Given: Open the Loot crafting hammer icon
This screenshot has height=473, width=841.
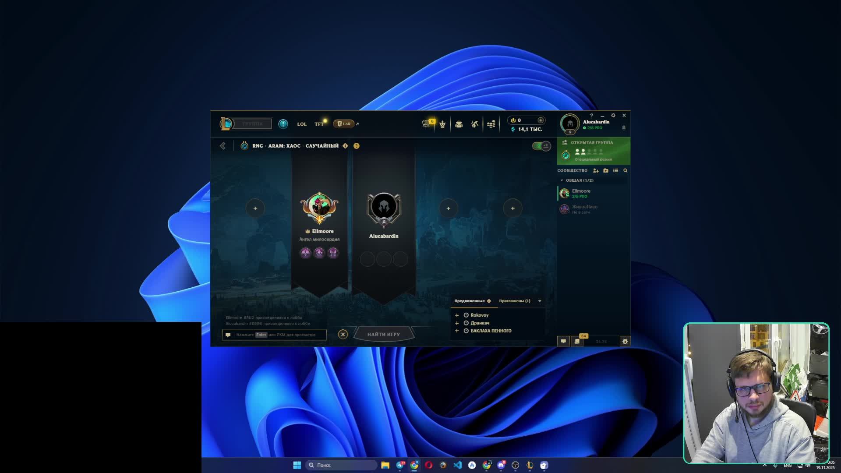Looking at the screenshot, I should point(475,124).
